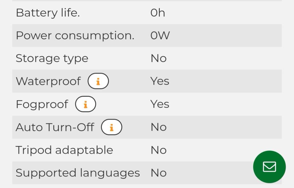Screen dimensions: 294x188
Task: Click the info icon next to Waterproof
Action: pos(98,81)
